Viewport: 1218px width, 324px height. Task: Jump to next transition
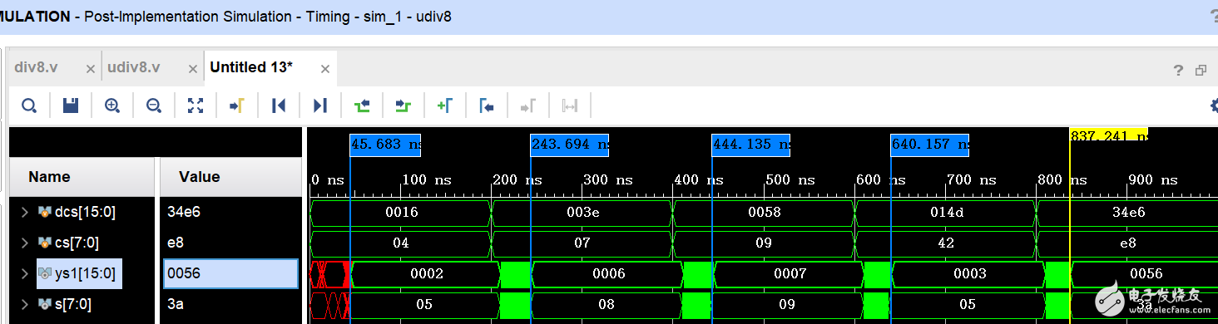tap(404, 106)
